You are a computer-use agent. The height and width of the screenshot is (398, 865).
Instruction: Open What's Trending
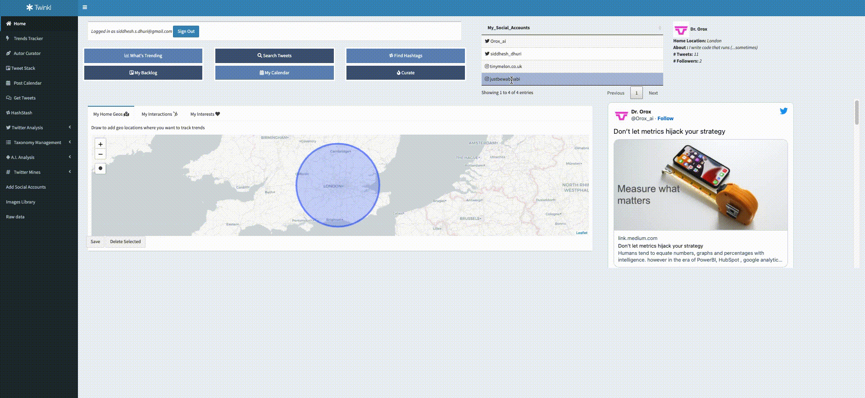point(143,56)
